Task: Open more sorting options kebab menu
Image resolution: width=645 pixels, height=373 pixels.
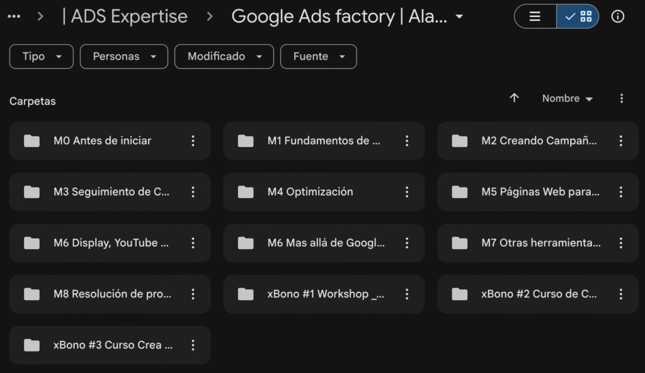Action: point(622,98)
